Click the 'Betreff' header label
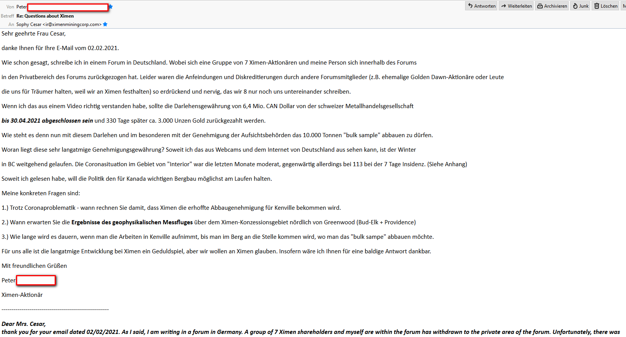The height and width of the screenshot is (337, 626). tap(7, 16)
